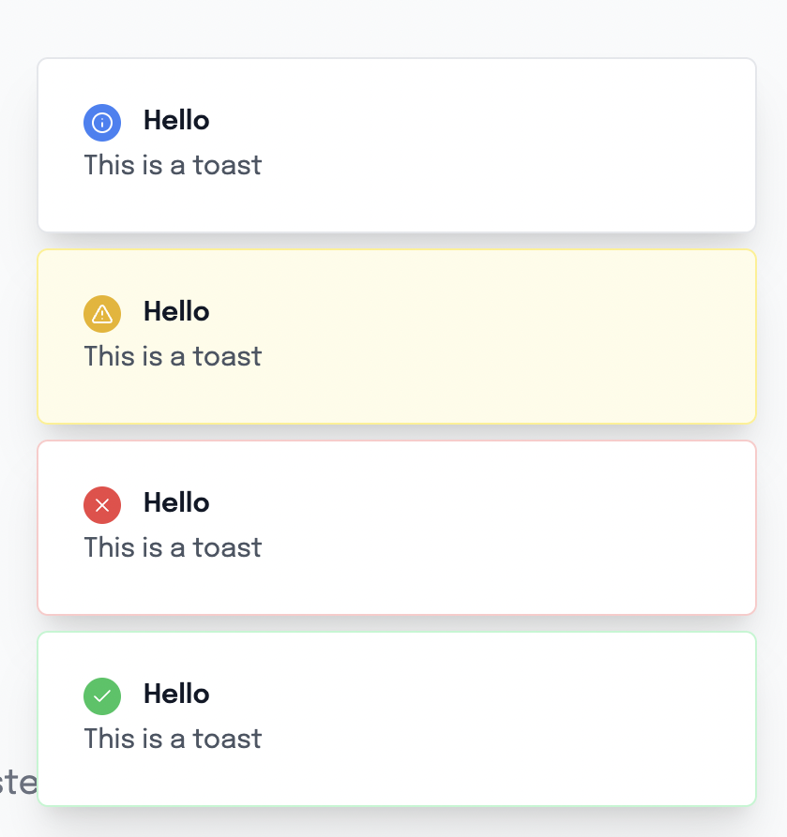Click the red error X icon
The image size is (787, 837).
(102, 505)
